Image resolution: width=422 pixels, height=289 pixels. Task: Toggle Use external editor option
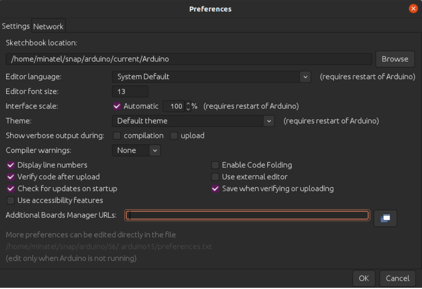point(215,177)
